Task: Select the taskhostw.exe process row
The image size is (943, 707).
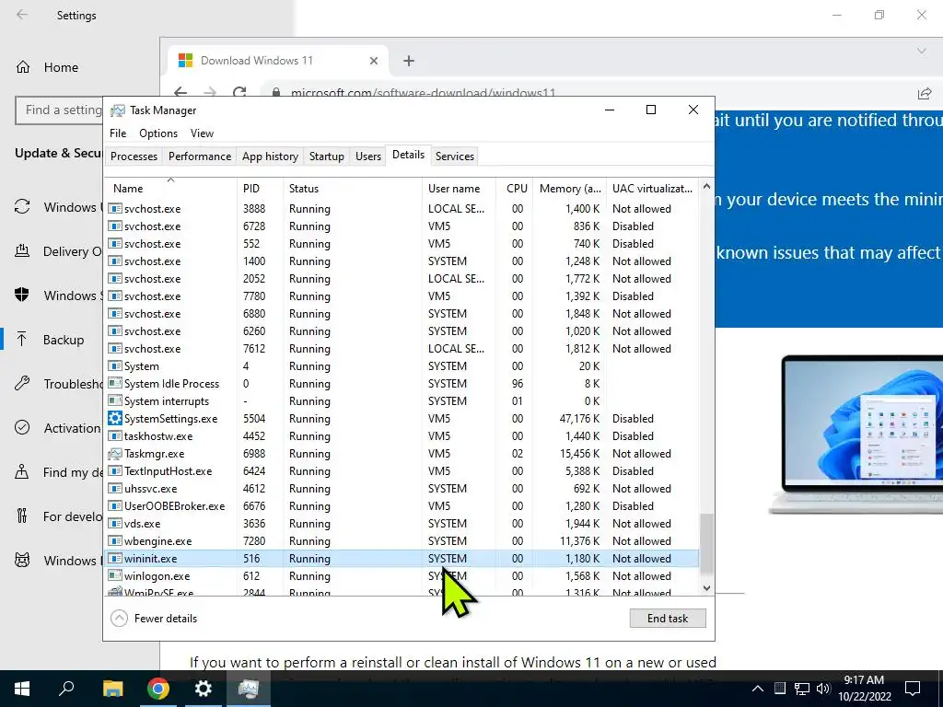Action: coord(402,436)
